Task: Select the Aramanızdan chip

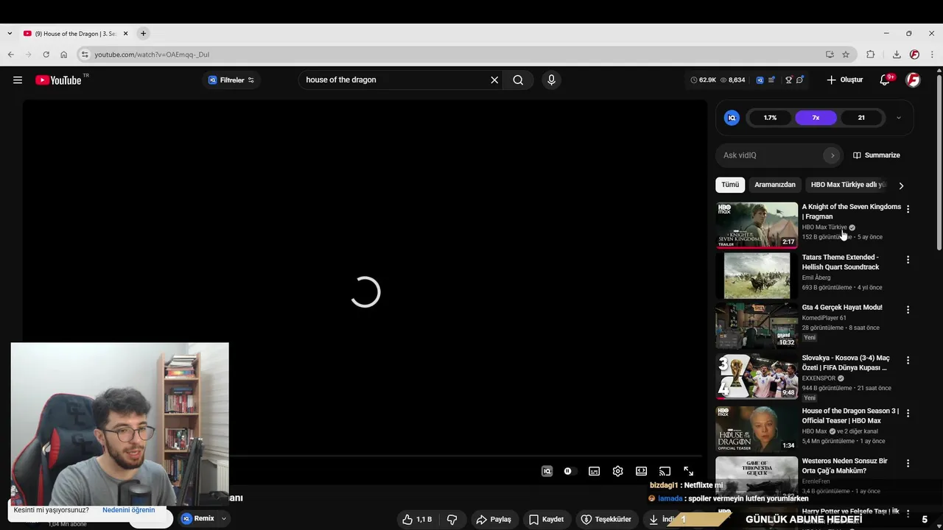Action: click(x=774, y=185)
